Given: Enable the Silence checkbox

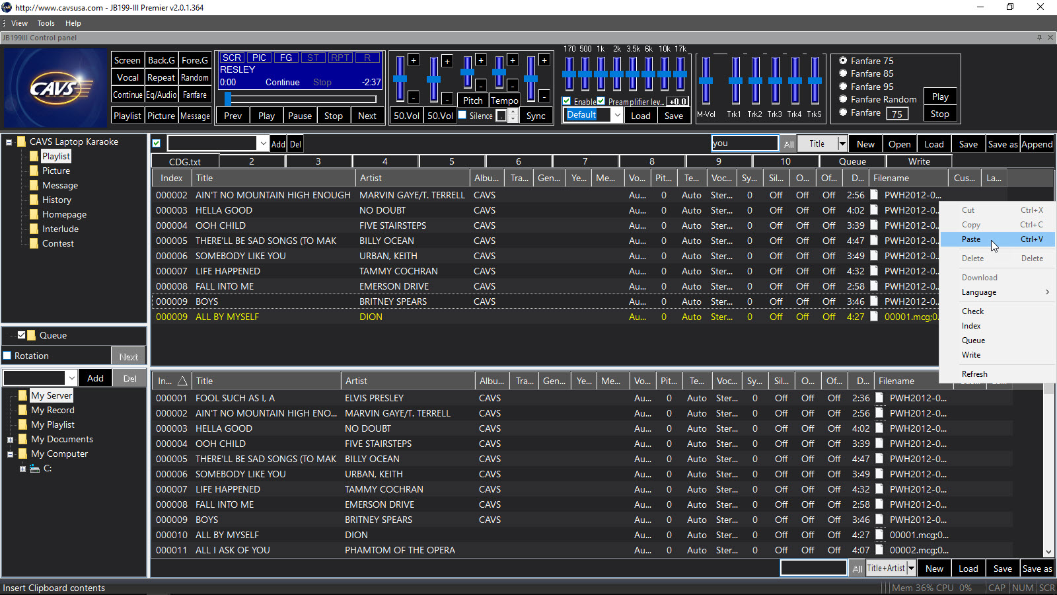Looking at the screenshot, I should coord(462,115).
